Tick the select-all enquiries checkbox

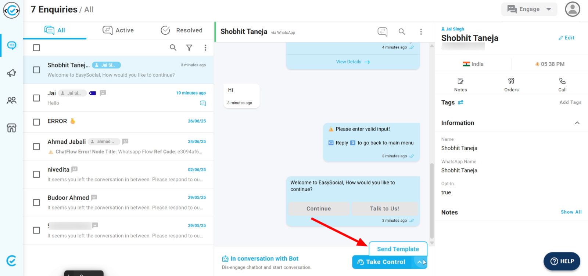[36, 48]
